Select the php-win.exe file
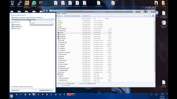 pos(63,38)
